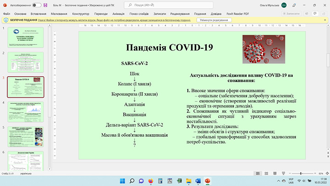Click the 'Коронакриза (II хвиля)' line
The width and height of the screenshot is (330, 186).
pyautogui.click(x=134, y=94)
